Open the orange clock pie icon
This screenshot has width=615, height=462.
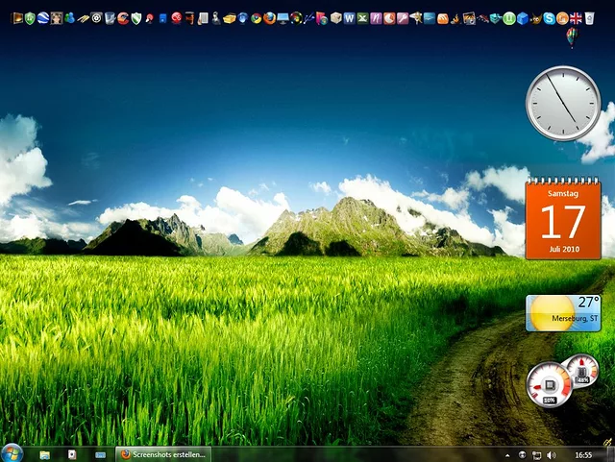(389, 18)
